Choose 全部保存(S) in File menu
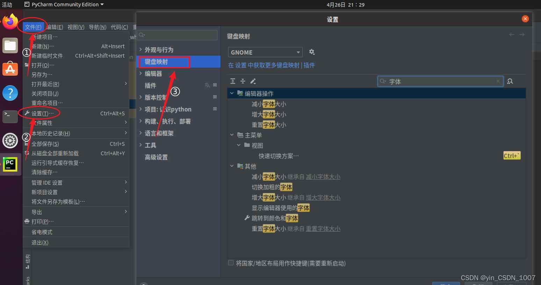This screenshot has height=285, width=541. pos(76,144)
